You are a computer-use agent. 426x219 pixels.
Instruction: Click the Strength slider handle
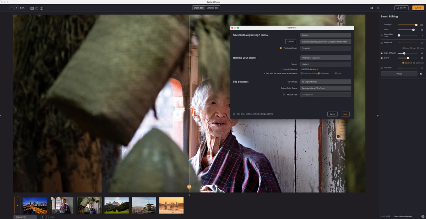tap(416, 25)
